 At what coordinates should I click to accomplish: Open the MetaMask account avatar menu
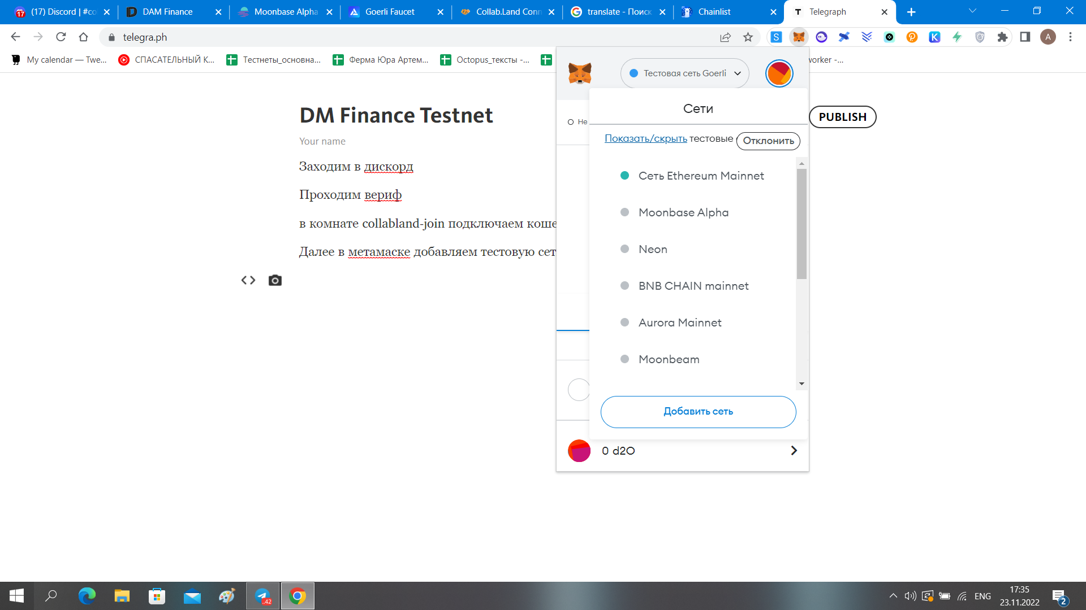pos(779,73)
